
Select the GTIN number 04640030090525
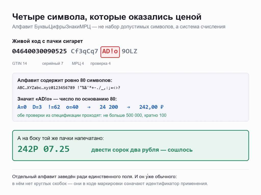40,51
